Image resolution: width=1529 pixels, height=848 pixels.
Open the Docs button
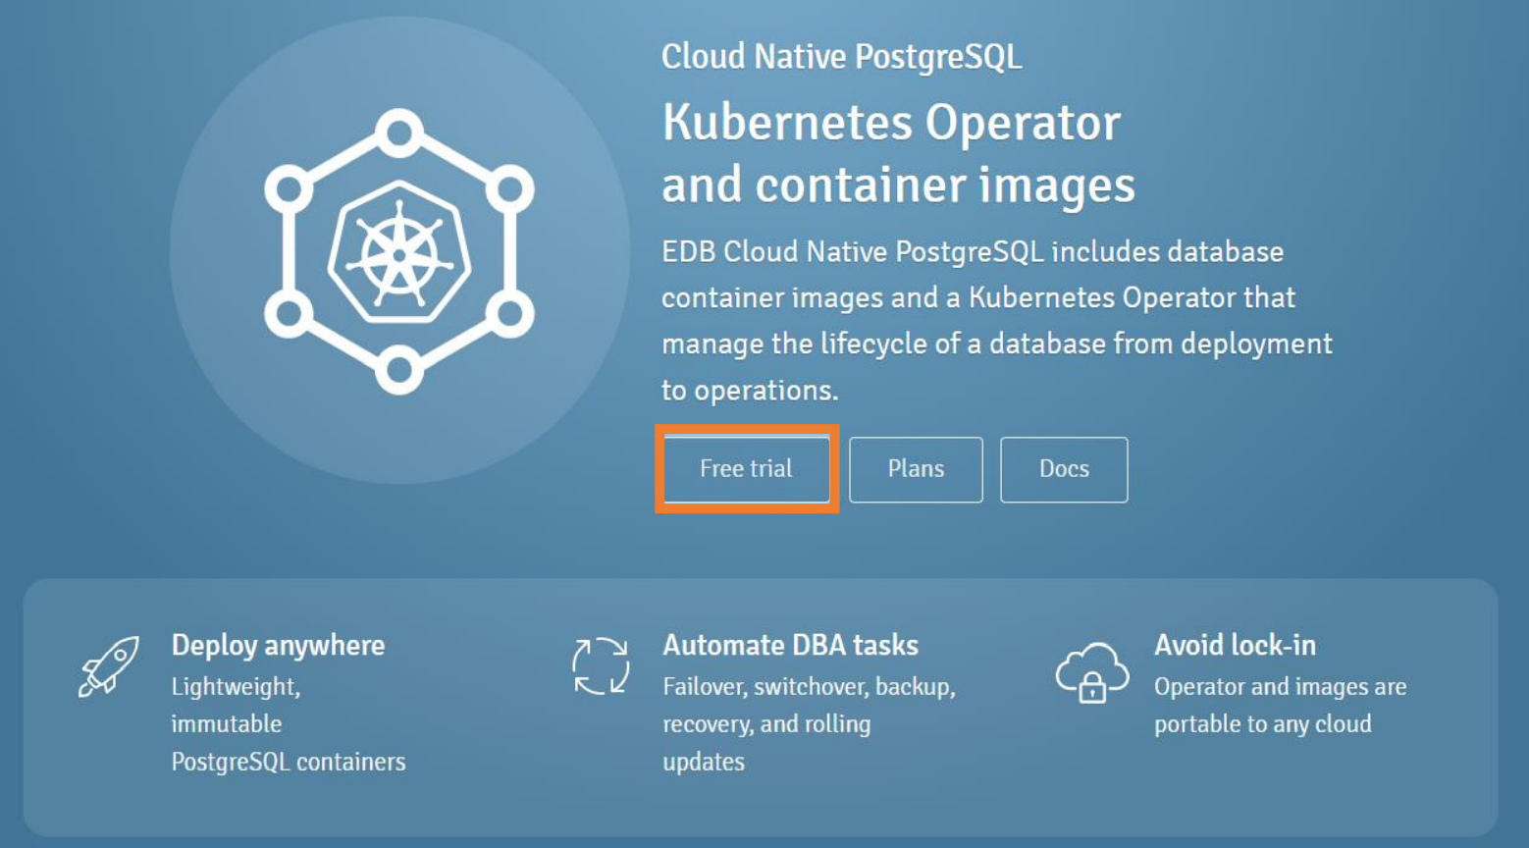click(1064, 469)
